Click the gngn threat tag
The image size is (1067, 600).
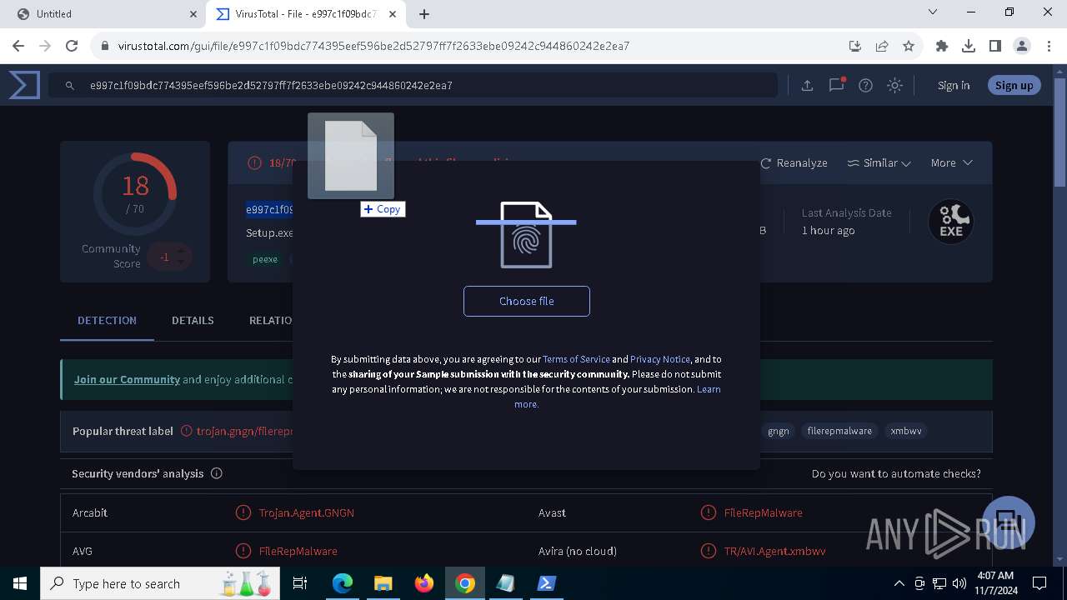coord(779,431)
